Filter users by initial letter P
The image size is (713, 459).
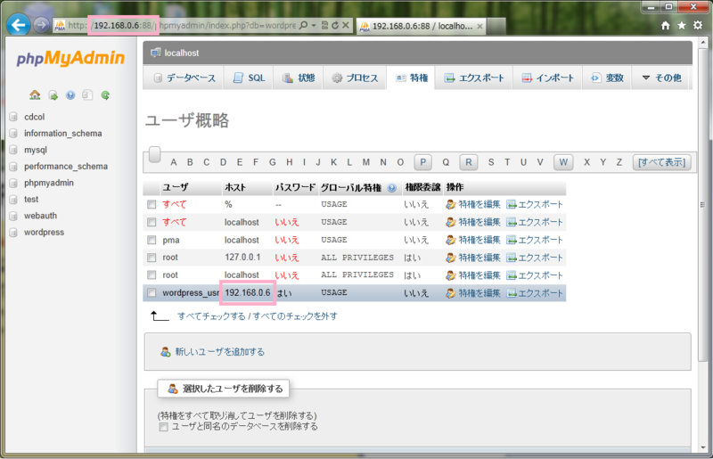[x=422, y=162]
